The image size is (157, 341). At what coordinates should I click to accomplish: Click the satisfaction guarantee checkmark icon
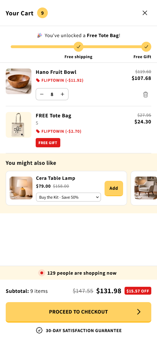coord(39,331)
